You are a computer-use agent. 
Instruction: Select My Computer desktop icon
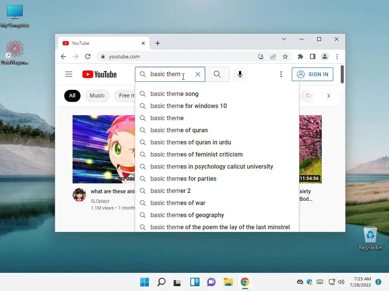(x=15, y=16)
